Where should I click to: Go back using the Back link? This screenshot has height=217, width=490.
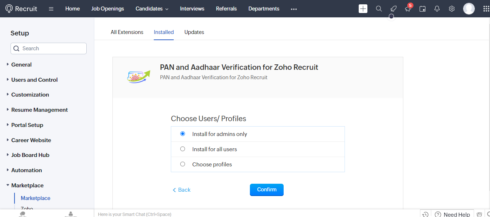[182, 190]
